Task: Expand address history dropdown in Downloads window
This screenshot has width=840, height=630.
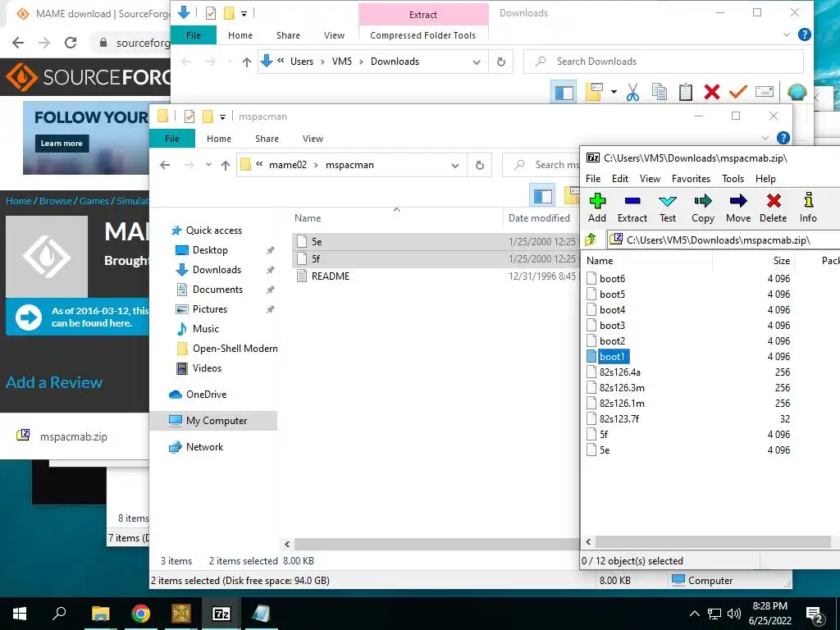Action: (477, 62)
